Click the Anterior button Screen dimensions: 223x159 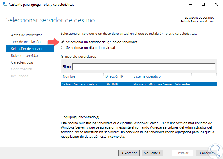(x=129, y=153)
